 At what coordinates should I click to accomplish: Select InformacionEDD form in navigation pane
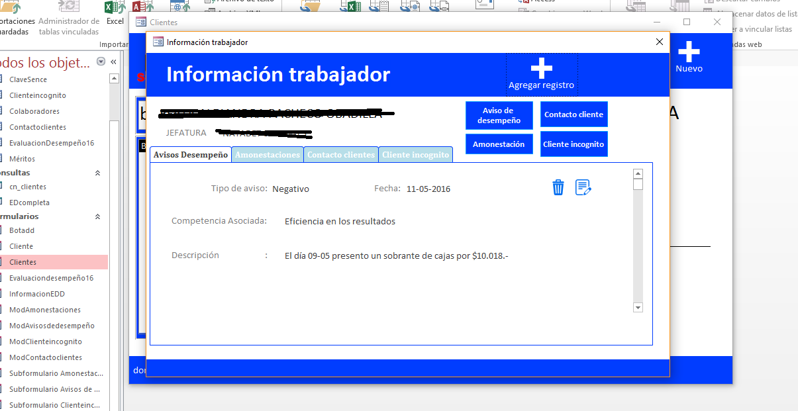coord(37,294)
